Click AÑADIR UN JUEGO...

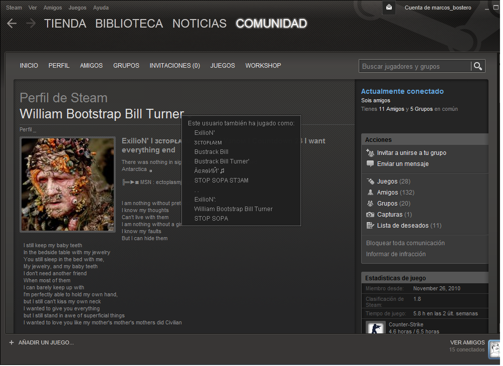(46, 342)
